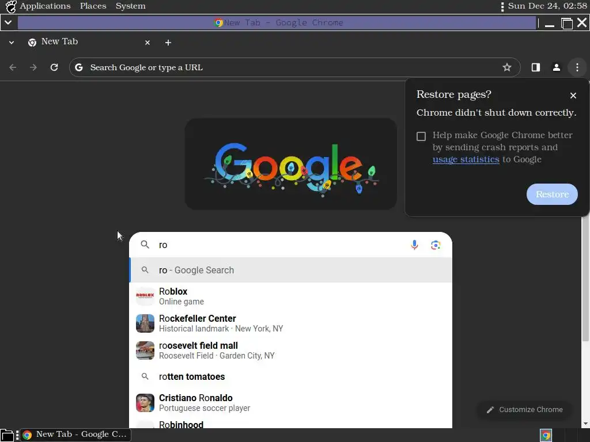The width and height of the screenshot is (590, 442).
Task: Open a new tab with the plus button
Action: pos(168,43)
